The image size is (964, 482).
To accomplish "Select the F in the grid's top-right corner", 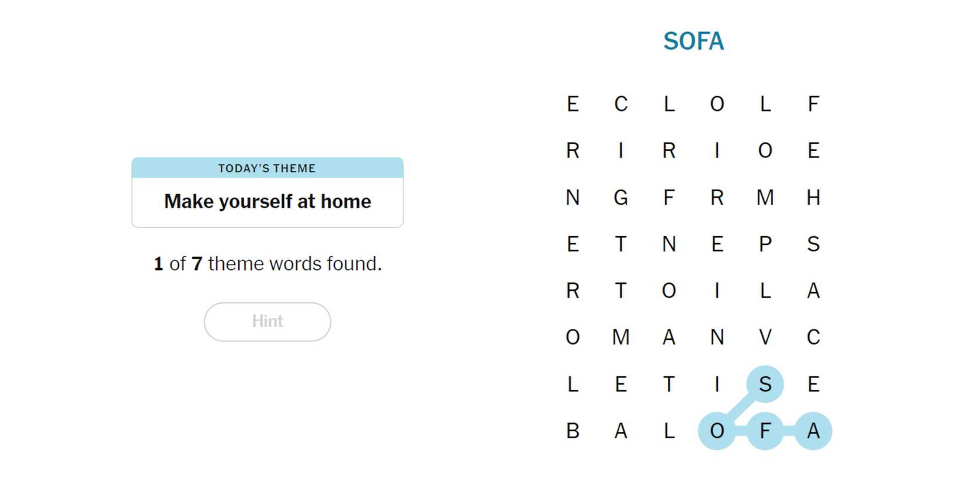I will pyautogui.click(x=813, y=104).
